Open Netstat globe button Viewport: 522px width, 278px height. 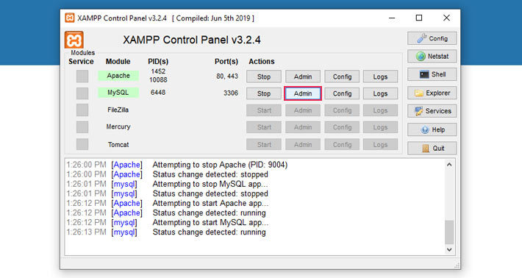coord(432,57)
